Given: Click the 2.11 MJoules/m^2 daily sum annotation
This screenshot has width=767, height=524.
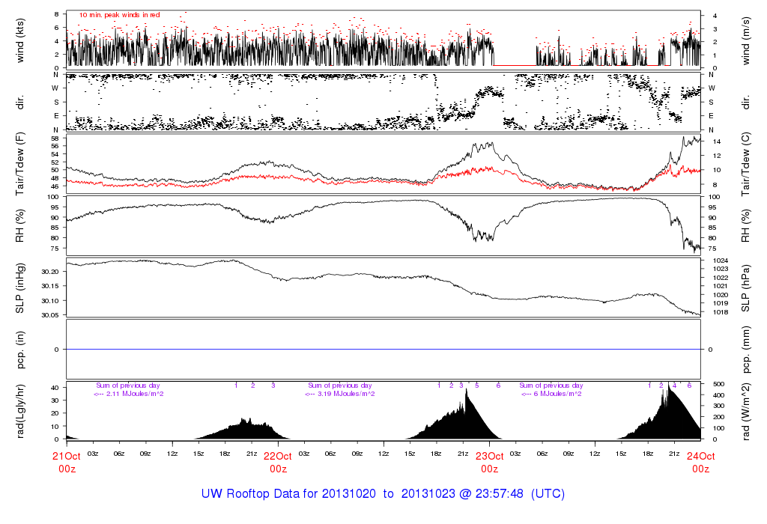Looking at the screenshot, I should (x=129, y=394).
